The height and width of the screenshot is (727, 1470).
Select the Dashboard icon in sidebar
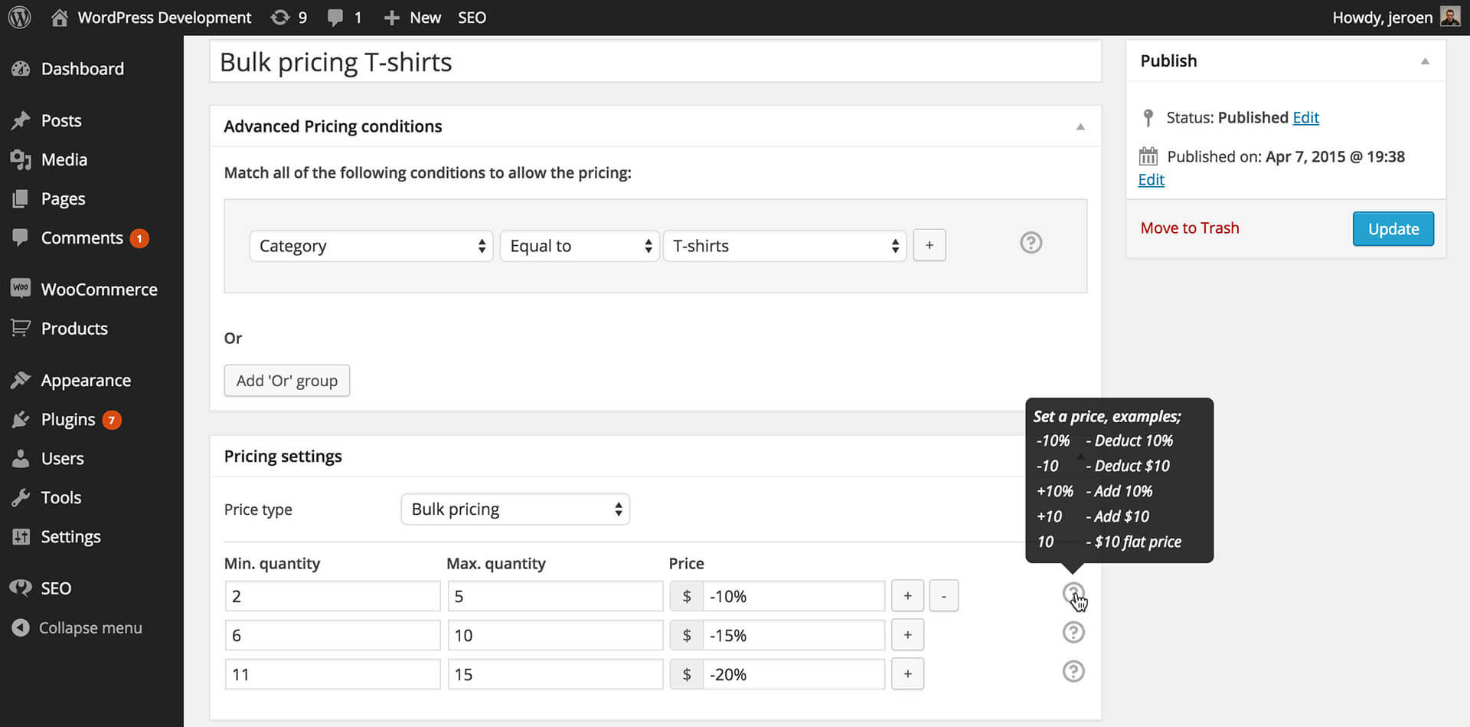click(x=21, y=68)
